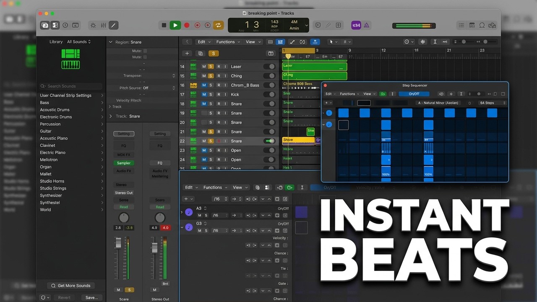Toggle the global yellow Solo button above the tracks
The height and width of the screenshot is (302, 537).
[x=214, y=53]
